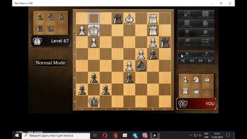Viewport: 247px width, 139px height.
Task: Open Viber from the taskbar
Action: pos(145,136)
